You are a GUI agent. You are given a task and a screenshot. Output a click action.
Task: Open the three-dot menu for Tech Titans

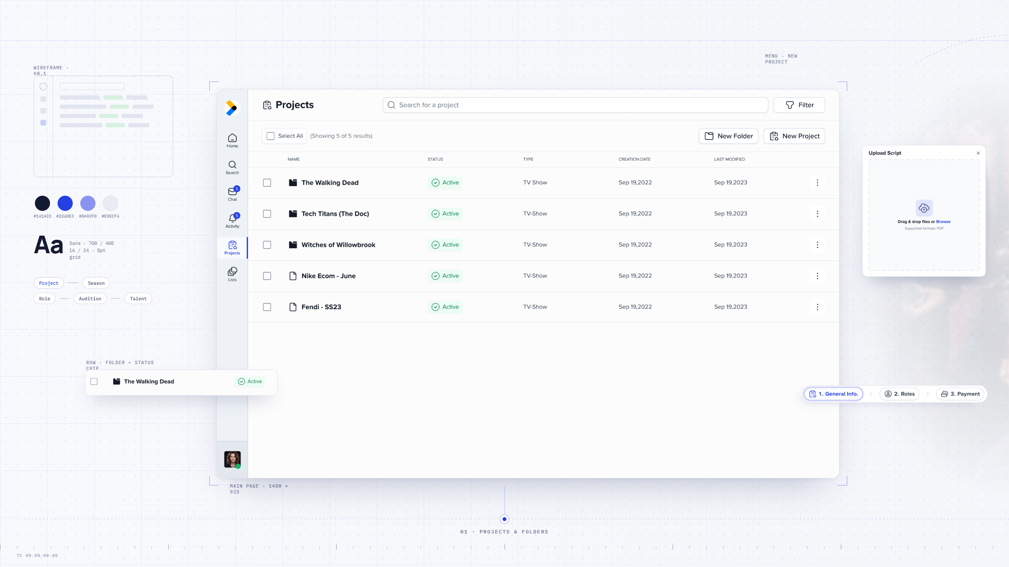817,214
